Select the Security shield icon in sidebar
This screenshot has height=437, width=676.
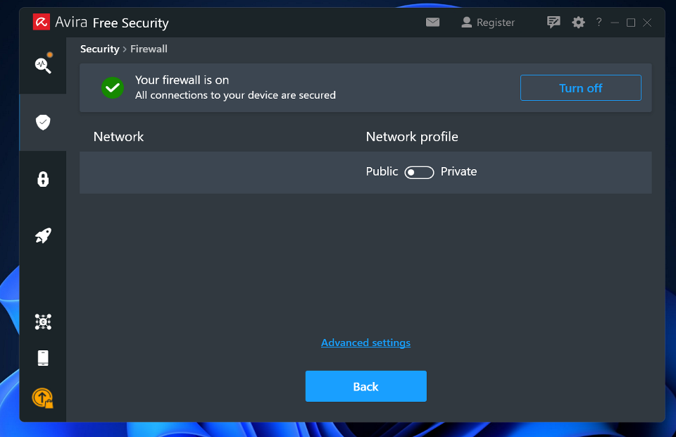click(42, 122)
